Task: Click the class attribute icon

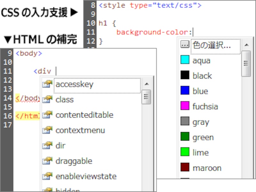Action: coord(47,100)
